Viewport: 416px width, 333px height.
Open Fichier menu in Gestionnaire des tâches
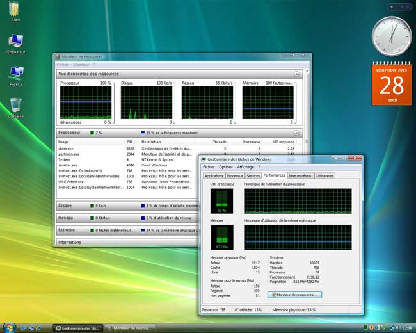point(209,167)
